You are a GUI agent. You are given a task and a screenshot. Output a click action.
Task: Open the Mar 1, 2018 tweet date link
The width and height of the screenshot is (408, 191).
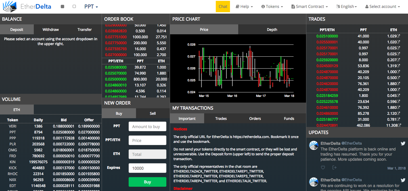pyautogui.click(x=396, y=168)
